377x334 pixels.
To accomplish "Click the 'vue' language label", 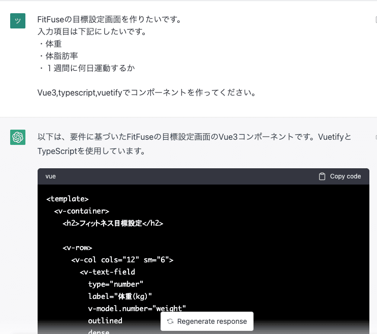I will 50,176.
